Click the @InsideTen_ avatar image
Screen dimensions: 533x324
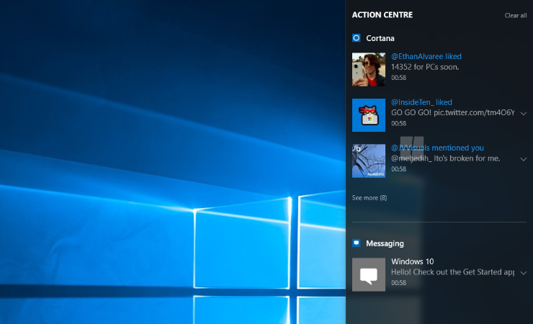click(368, 115)
